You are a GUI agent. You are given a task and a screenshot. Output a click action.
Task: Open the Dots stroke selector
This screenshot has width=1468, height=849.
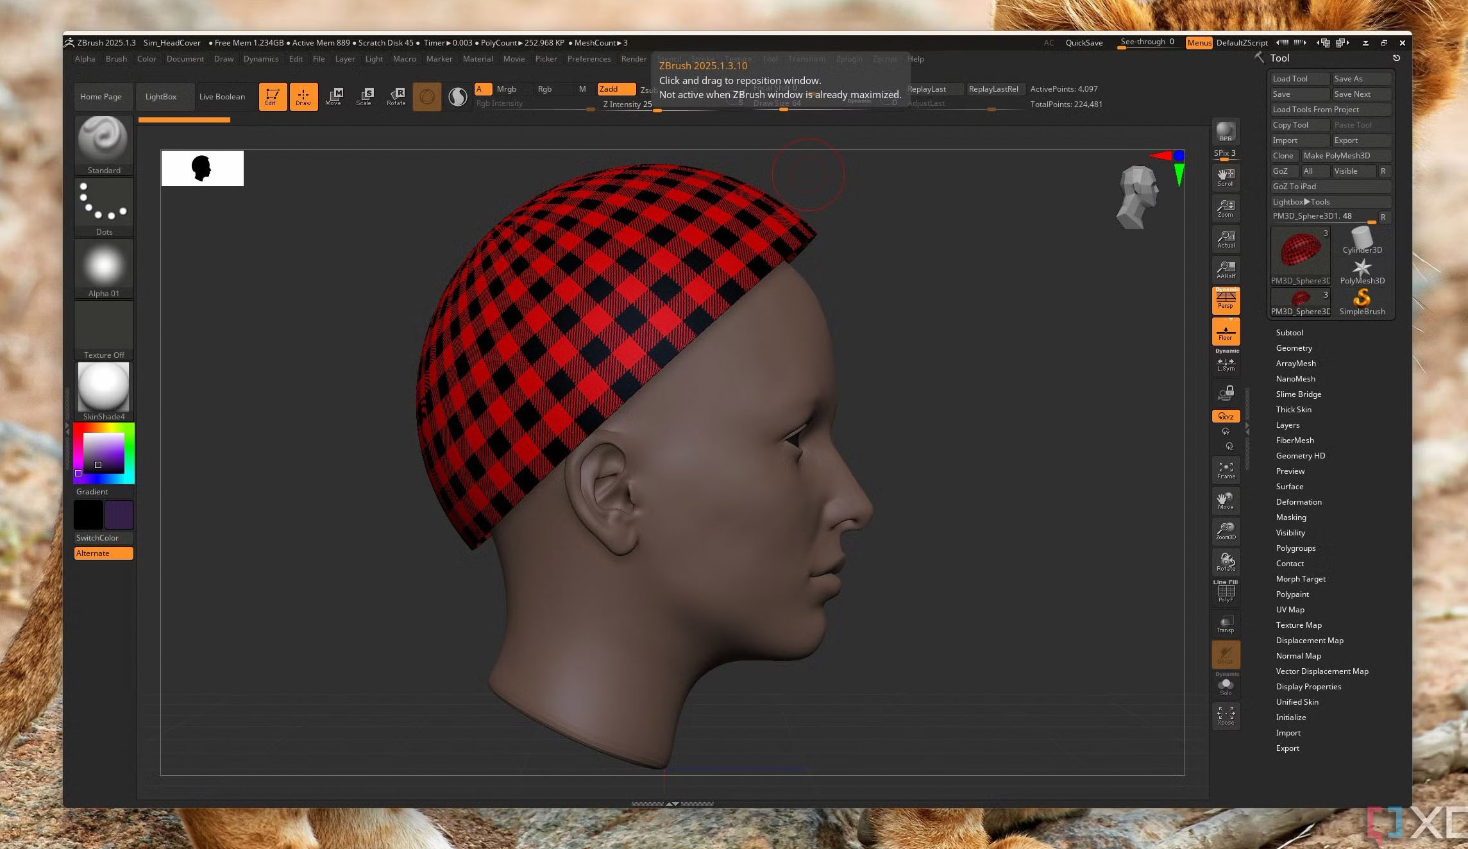(x=104, y=207)
